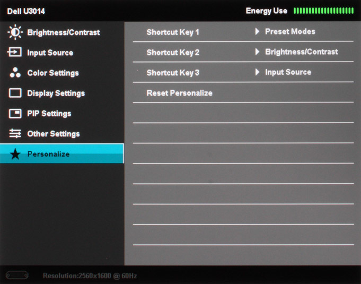Image resolution: width=361 pixels, height=284 pixels.
Task: Select the Brightness/Contrast sun icon
Action: [15, 32]
